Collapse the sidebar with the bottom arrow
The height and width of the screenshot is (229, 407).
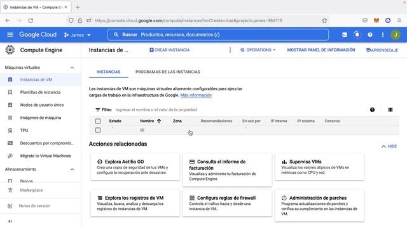tap(10, 221)
